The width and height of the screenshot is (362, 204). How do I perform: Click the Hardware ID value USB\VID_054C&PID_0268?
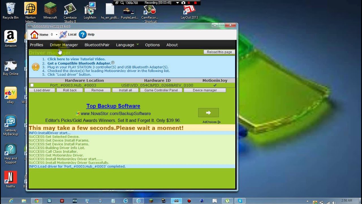coord(157,85)
